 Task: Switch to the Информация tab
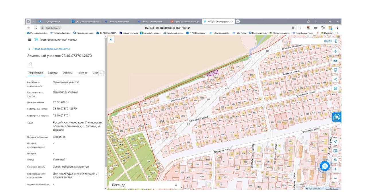click(x=36, y=73)
